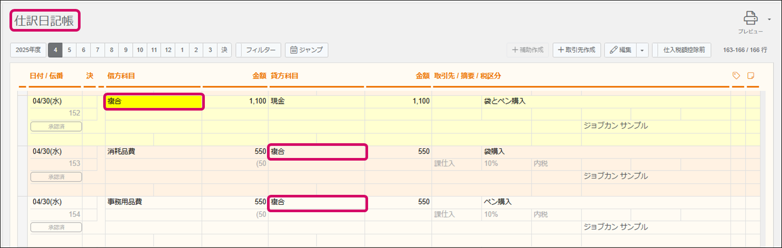Switch to the month 5 tab
This screenshot has width=782, height=248.
tap(70, 50)
